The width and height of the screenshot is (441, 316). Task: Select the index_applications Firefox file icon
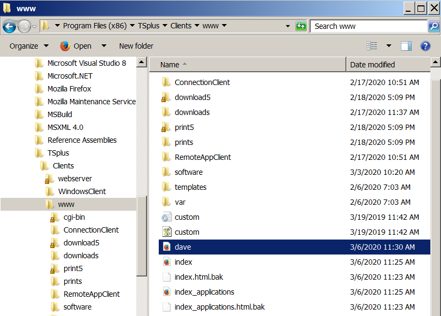tap(166, 292)
